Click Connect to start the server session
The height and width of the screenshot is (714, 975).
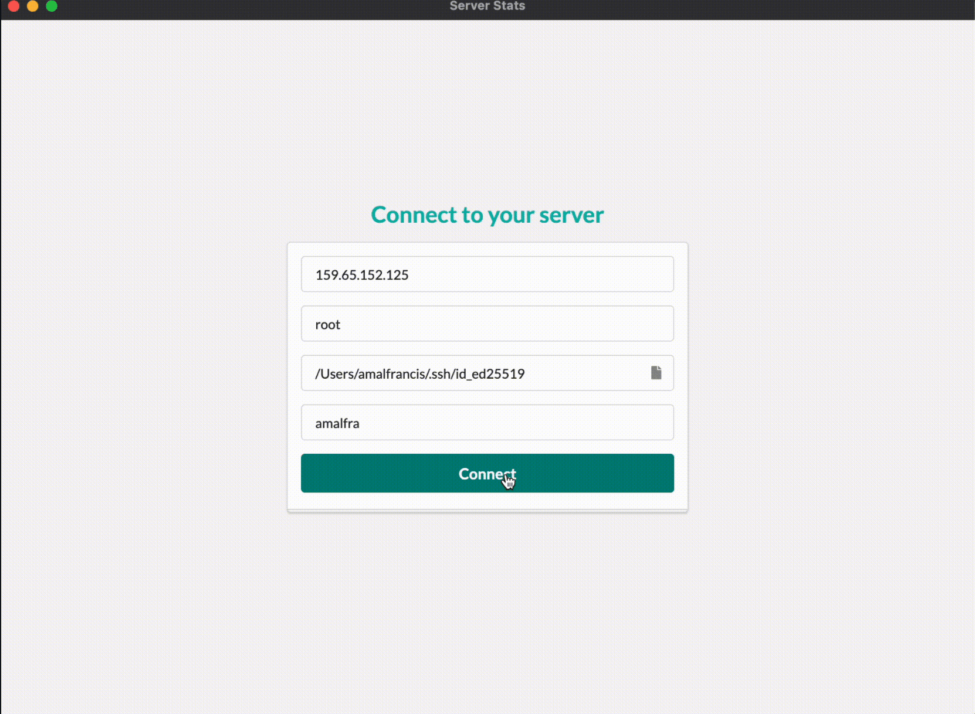487,473
